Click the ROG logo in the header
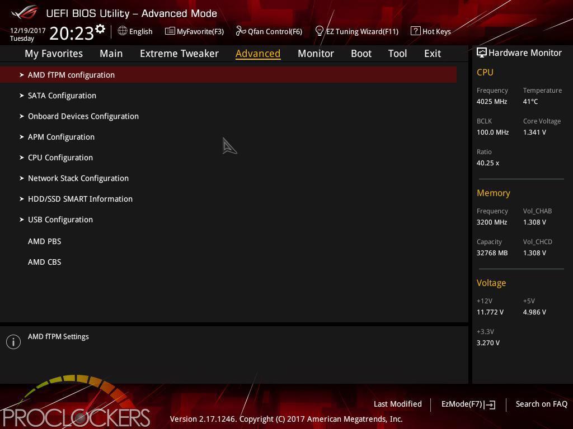The width and height of the screenshot is (573, 429). coord(25,12)
